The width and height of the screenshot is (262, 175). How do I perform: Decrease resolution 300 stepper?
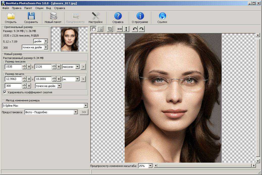pyautogui.click(x=24, y=87)
